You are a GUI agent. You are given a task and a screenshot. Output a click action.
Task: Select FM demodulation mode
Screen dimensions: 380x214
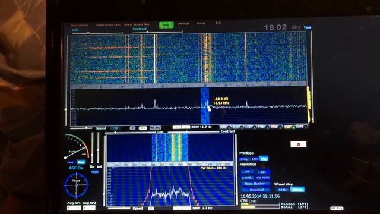tap(251, 127)
